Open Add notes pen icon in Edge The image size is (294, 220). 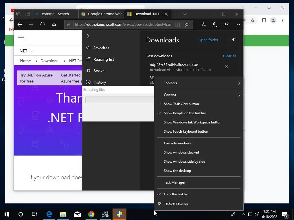click(x=215, y=25)
